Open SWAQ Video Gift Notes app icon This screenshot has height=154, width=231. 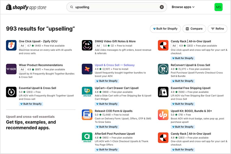(87, 45)
